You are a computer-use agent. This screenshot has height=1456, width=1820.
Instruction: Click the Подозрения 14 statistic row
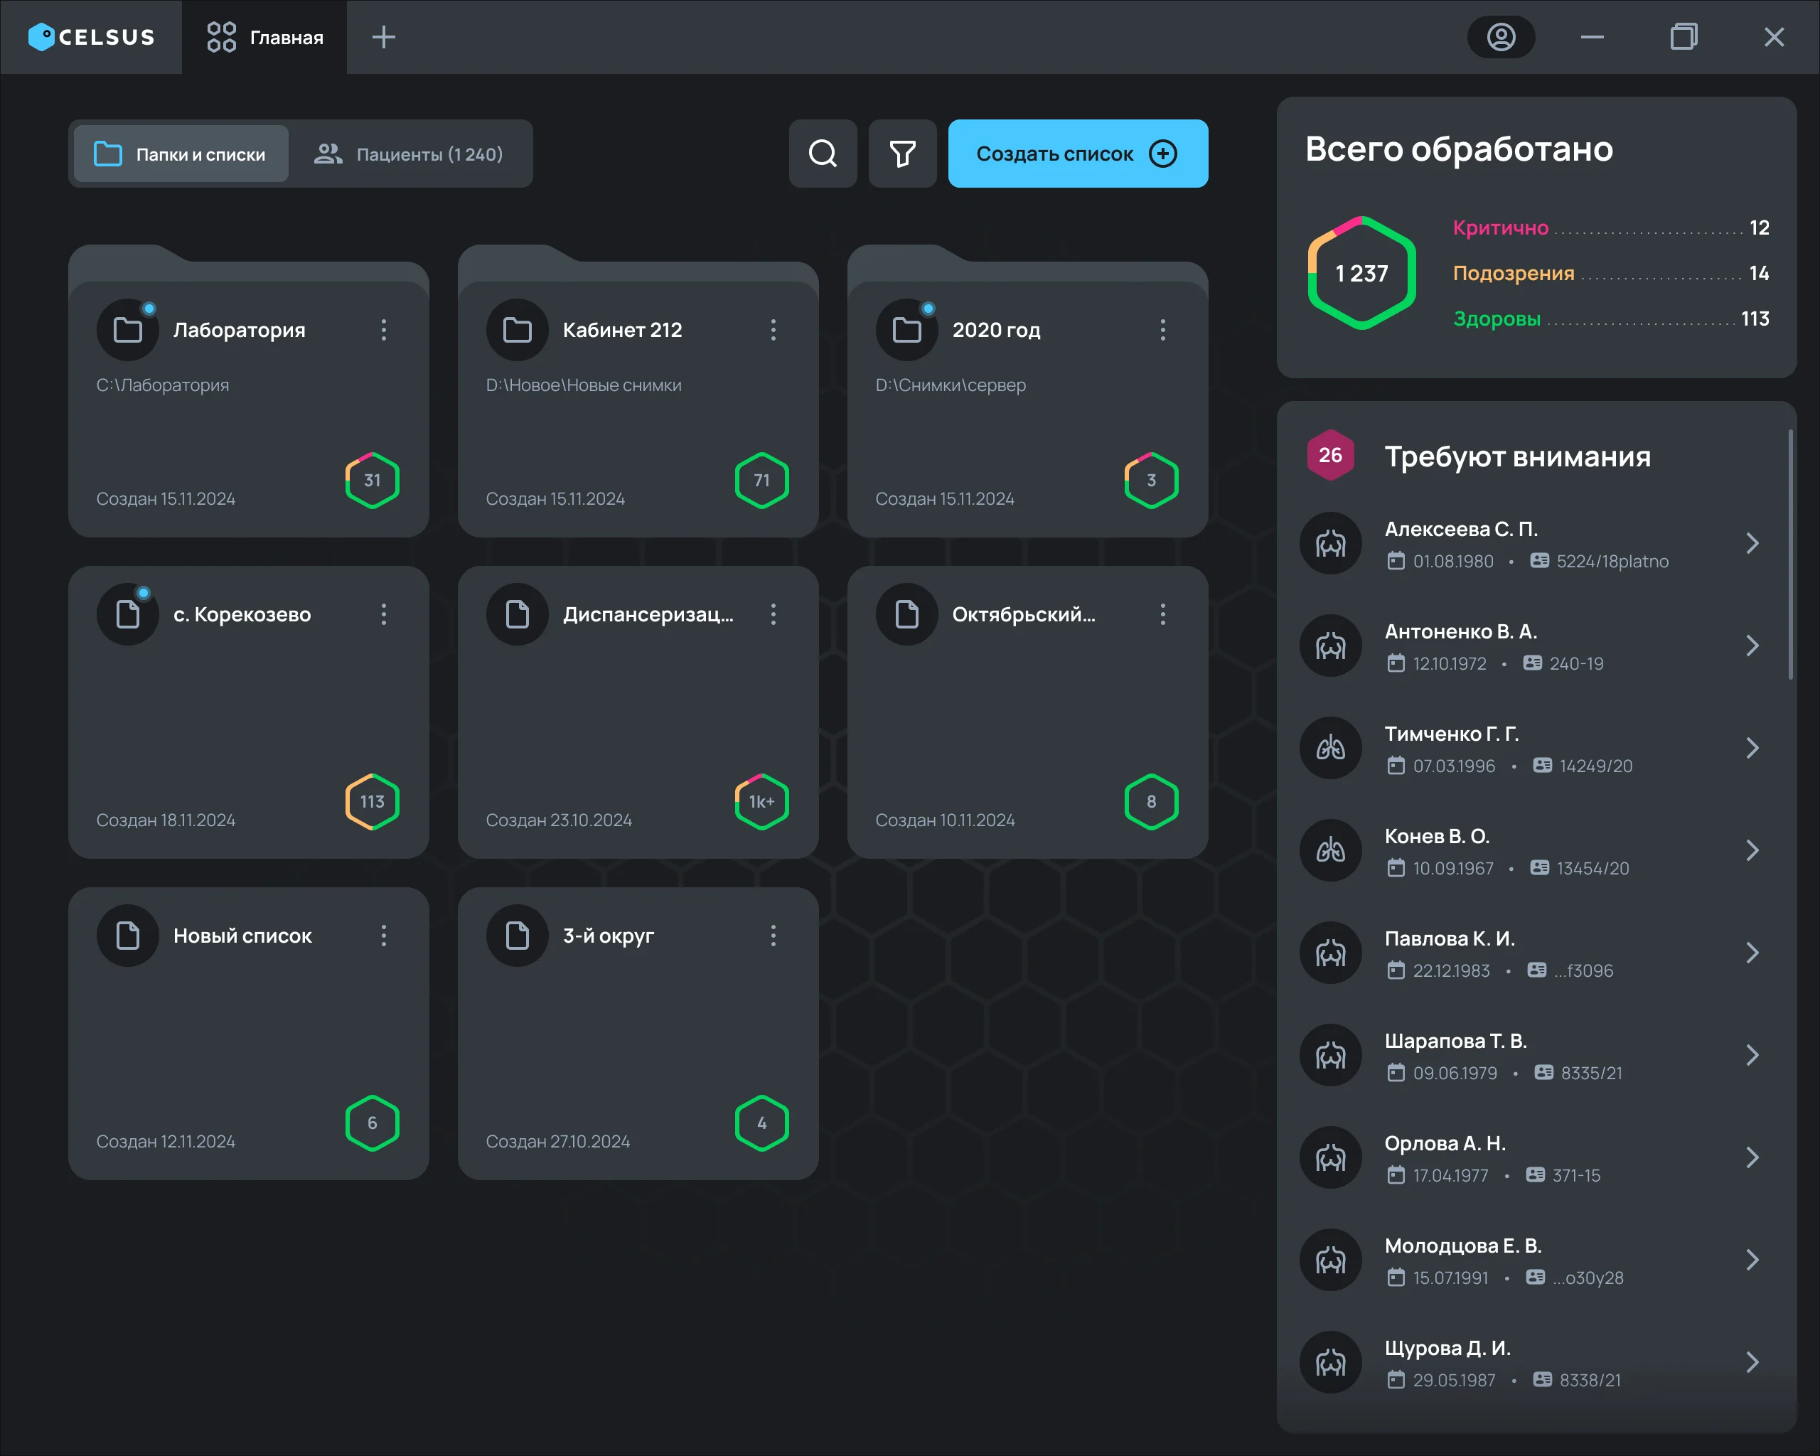tap(1611, 274)
